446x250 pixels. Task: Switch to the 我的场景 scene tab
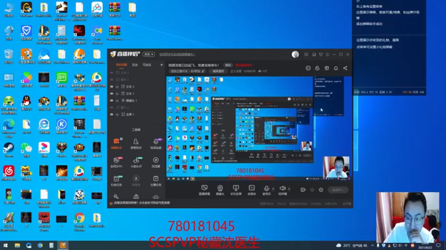tap(121, 65)
